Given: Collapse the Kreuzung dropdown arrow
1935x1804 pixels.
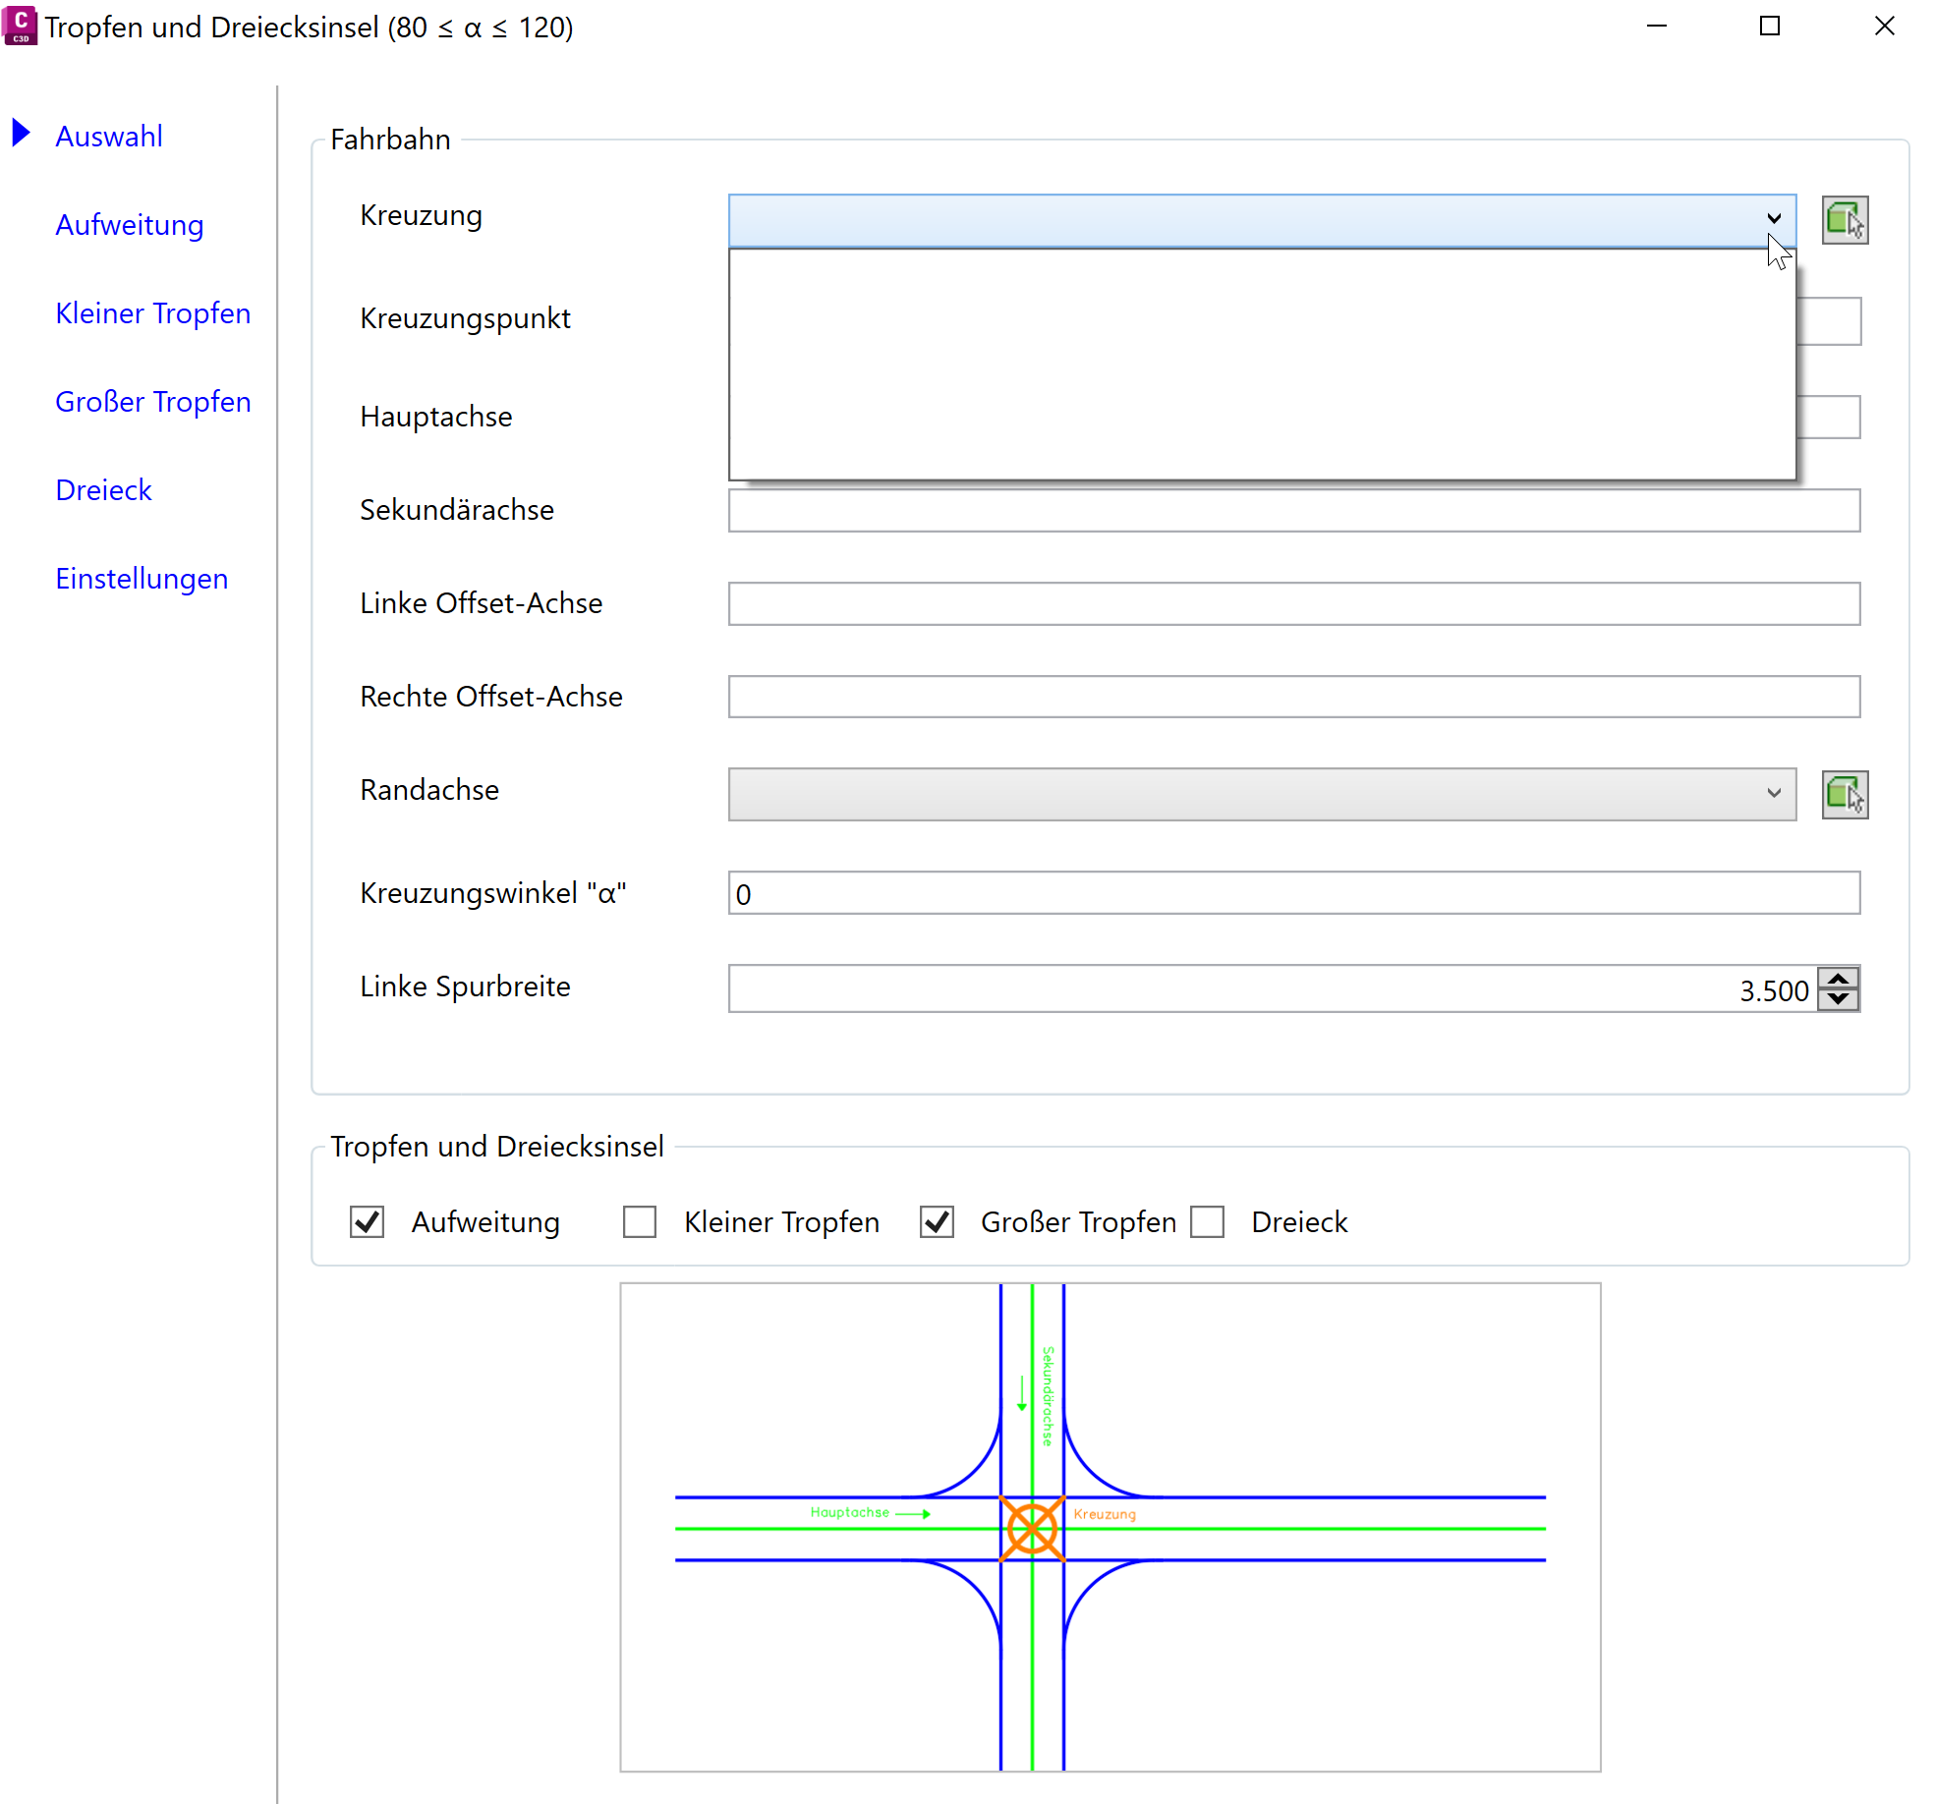Looking at the screenshot, I should 1773,219.
